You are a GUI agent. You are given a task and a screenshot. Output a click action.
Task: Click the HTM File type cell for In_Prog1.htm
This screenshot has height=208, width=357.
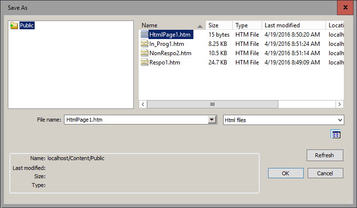(247, 44)
